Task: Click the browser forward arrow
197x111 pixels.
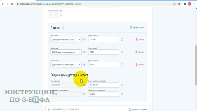Action: [x=7, y=4]
